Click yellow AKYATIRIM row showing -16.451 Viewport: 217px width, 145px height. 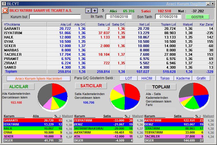pyautogui.click(x=103, y=132)
